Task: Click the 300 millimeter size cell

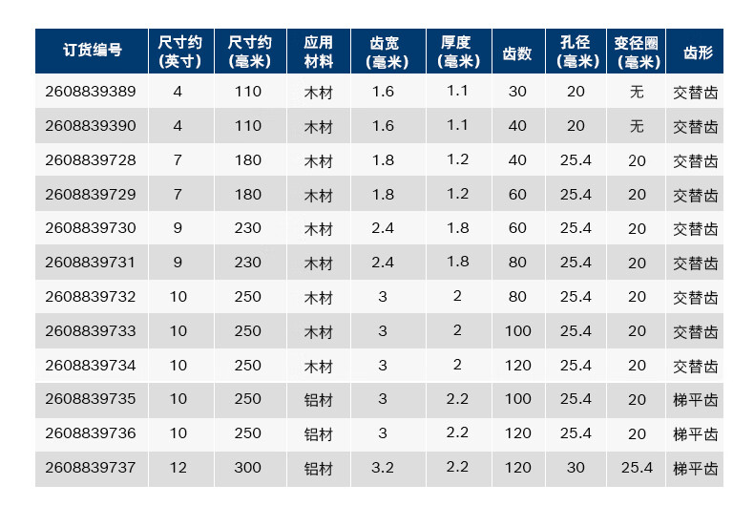Action: pos(247,468)
